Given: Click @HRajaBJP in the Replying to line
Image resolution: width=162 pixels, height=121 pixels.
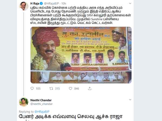Looking at the screenshot, I should pos(42,112).
